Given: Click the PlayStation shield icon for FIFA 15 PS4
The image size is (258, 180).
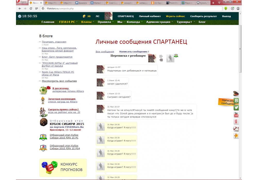Looking at the screenshot, I should click(x=43, y=148).
